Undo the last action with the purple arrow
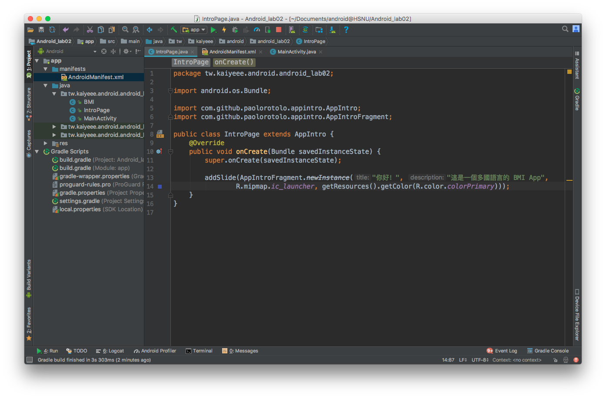The image size is (606, 399). [x=66, y=30]
